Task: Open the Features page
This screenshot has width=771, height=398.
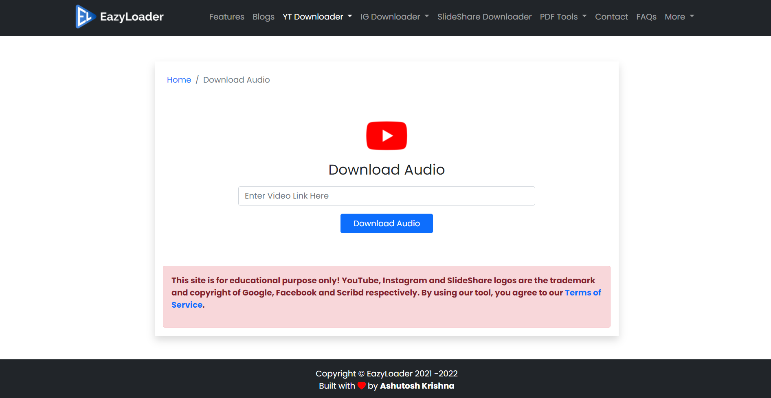Action: (x=227, y=17)
